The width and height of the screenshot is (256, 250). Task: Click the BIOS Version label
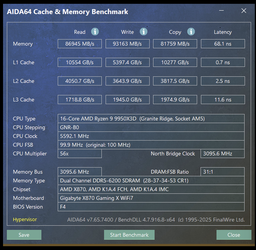point(28,207)
